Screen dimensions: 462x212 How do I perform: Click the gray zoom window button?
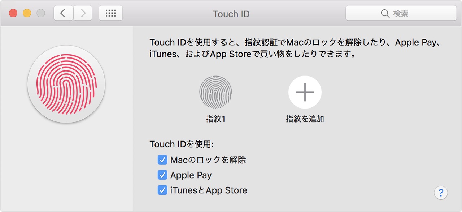(x=41, y=14)
